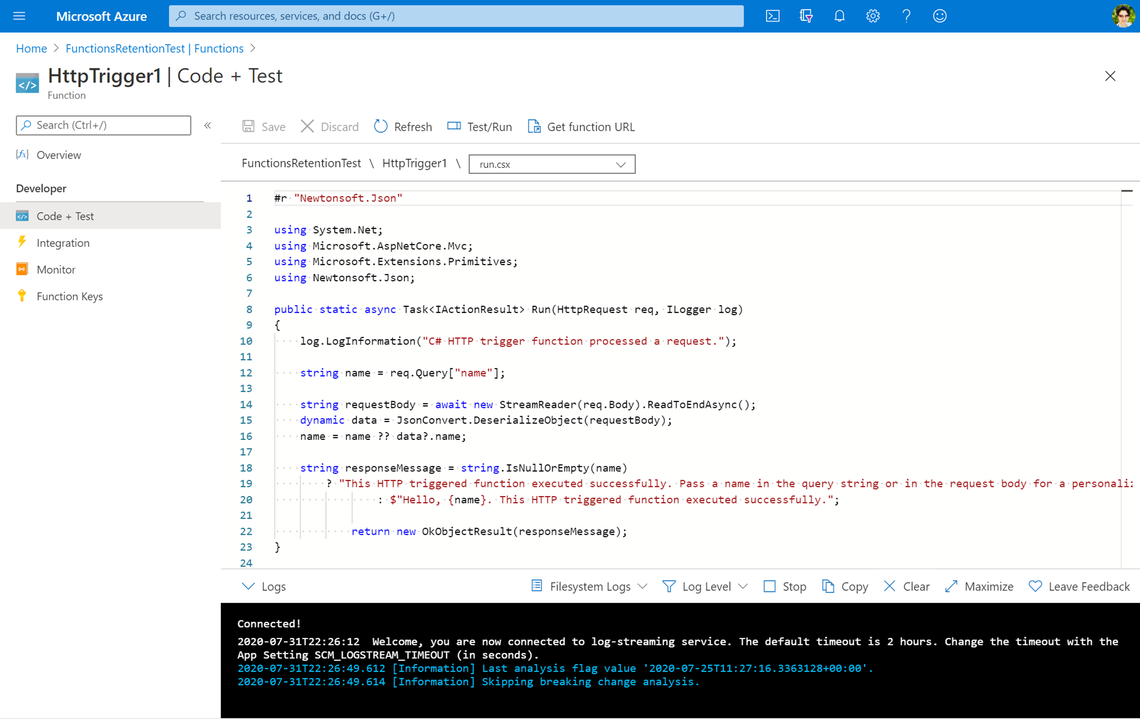
Task: Open the Test/Run panel
Action: [x=480, y=127]
